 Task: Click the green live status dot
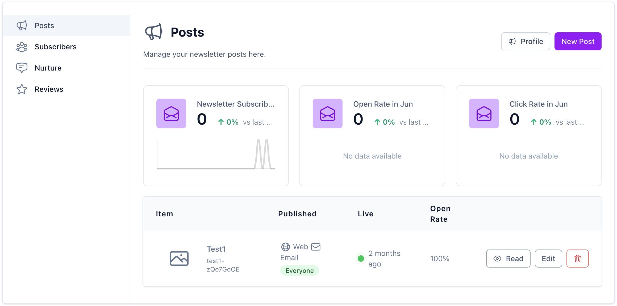click(x=361, y=259)
